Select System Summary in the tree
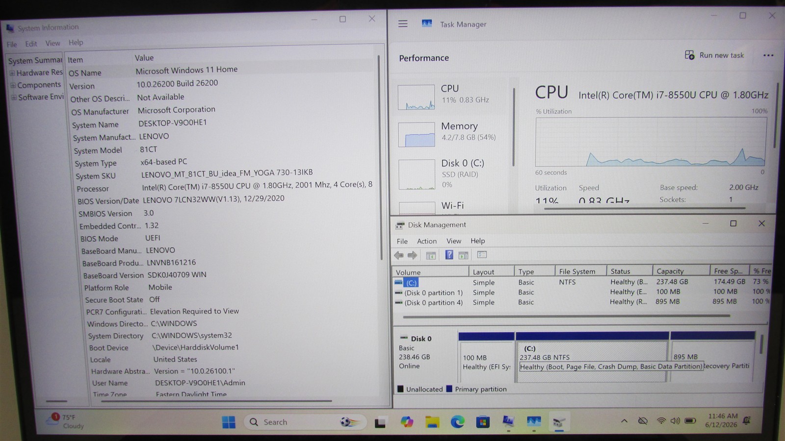 pos(35,61)
